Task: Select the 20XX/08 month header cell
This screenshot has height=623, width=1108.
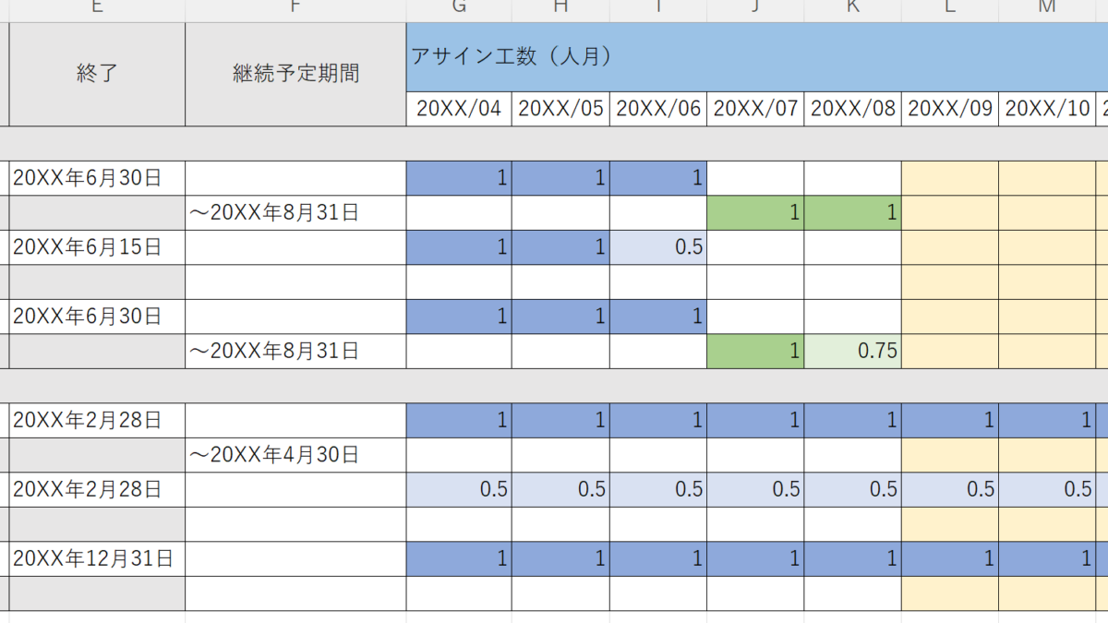Action: (x=852, y=109)
